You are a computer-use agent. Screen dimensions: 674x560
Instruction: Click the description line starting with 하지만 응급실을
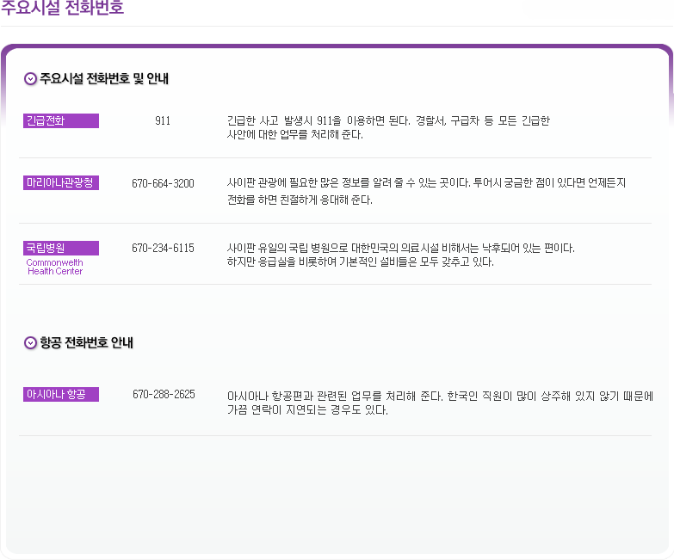point(360,262)
